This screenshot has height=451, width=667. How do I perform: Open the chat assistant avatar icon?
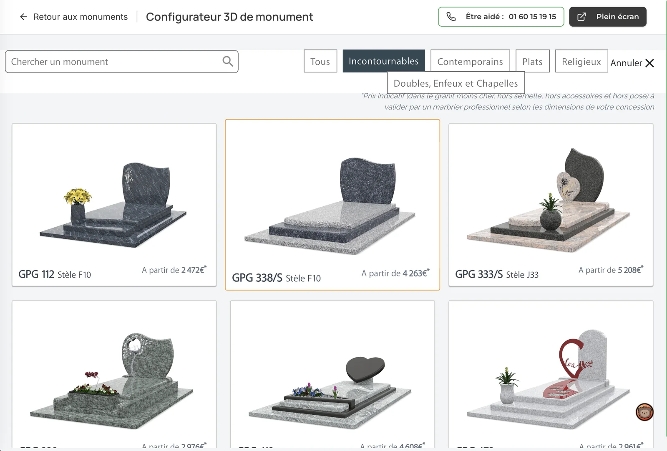(644, 412)
